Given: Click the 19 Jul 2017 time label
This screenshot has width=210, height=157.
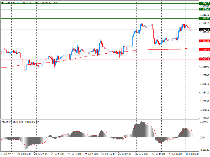Looking at the screenshot, I should point(7,154).
